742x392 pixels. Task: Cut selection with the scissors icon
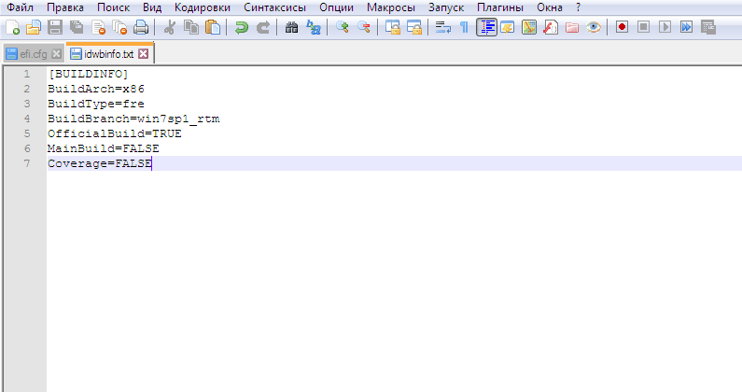[x=169, y=27]
